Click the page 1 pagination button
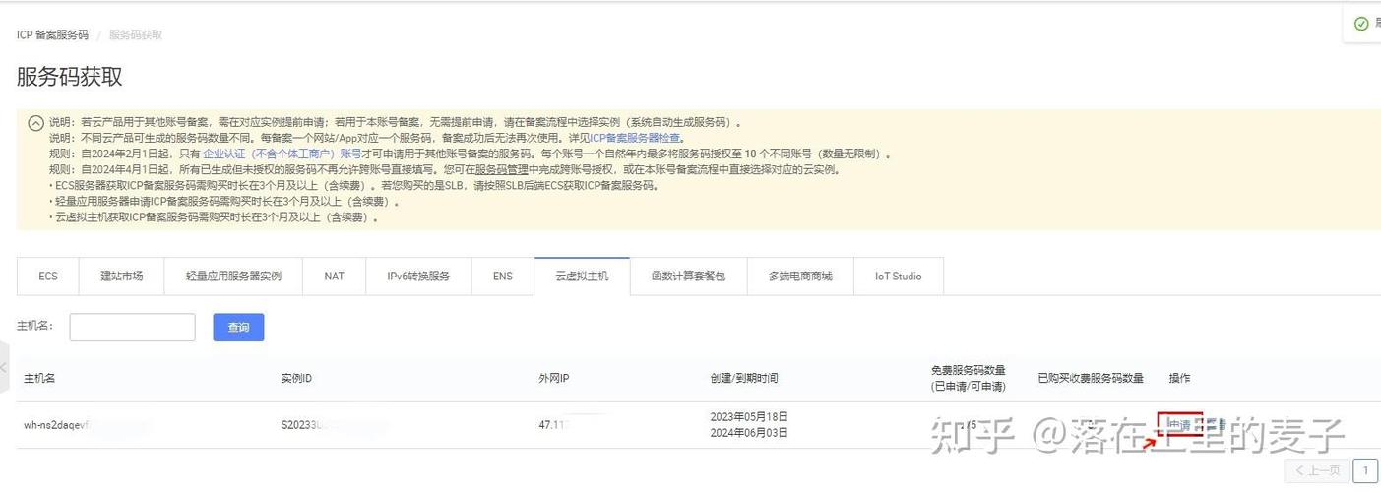This screenshot has height=492, width=1381. (1365, 470)
